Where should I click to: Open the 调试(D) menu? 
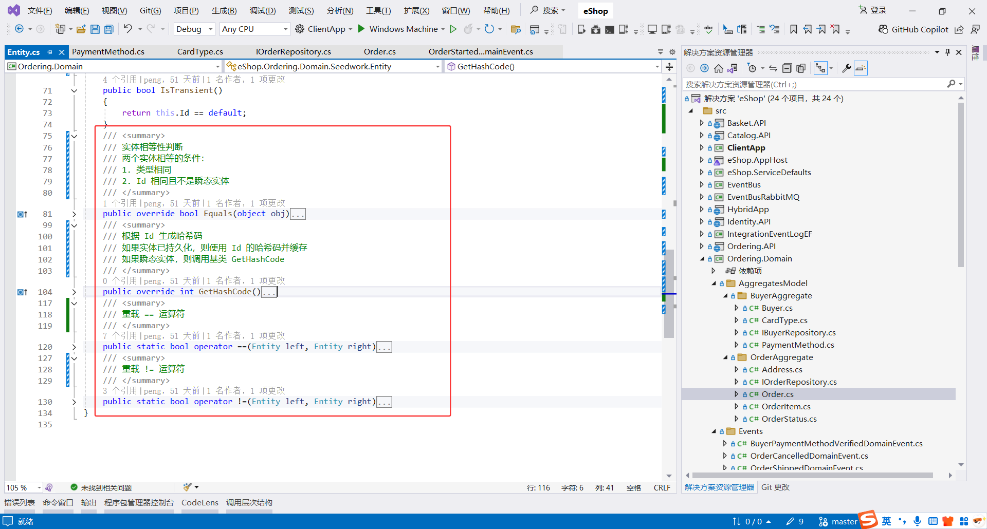point(263,11)
